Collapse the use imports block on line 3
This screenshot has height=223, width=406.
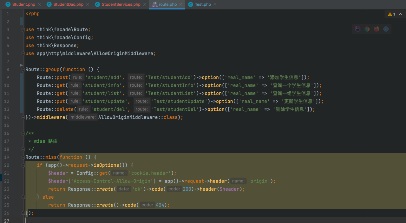click(23, 30)
